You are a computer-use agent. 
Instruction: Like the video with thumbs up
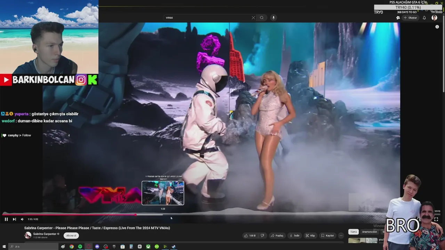tap(250, 235)
